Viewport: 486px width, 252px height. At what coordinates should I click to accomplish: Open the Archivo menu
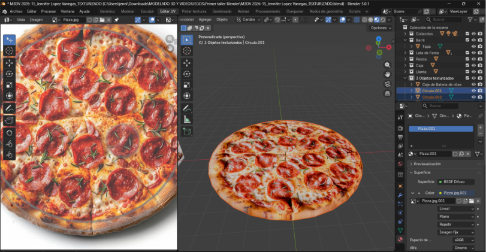16,11
